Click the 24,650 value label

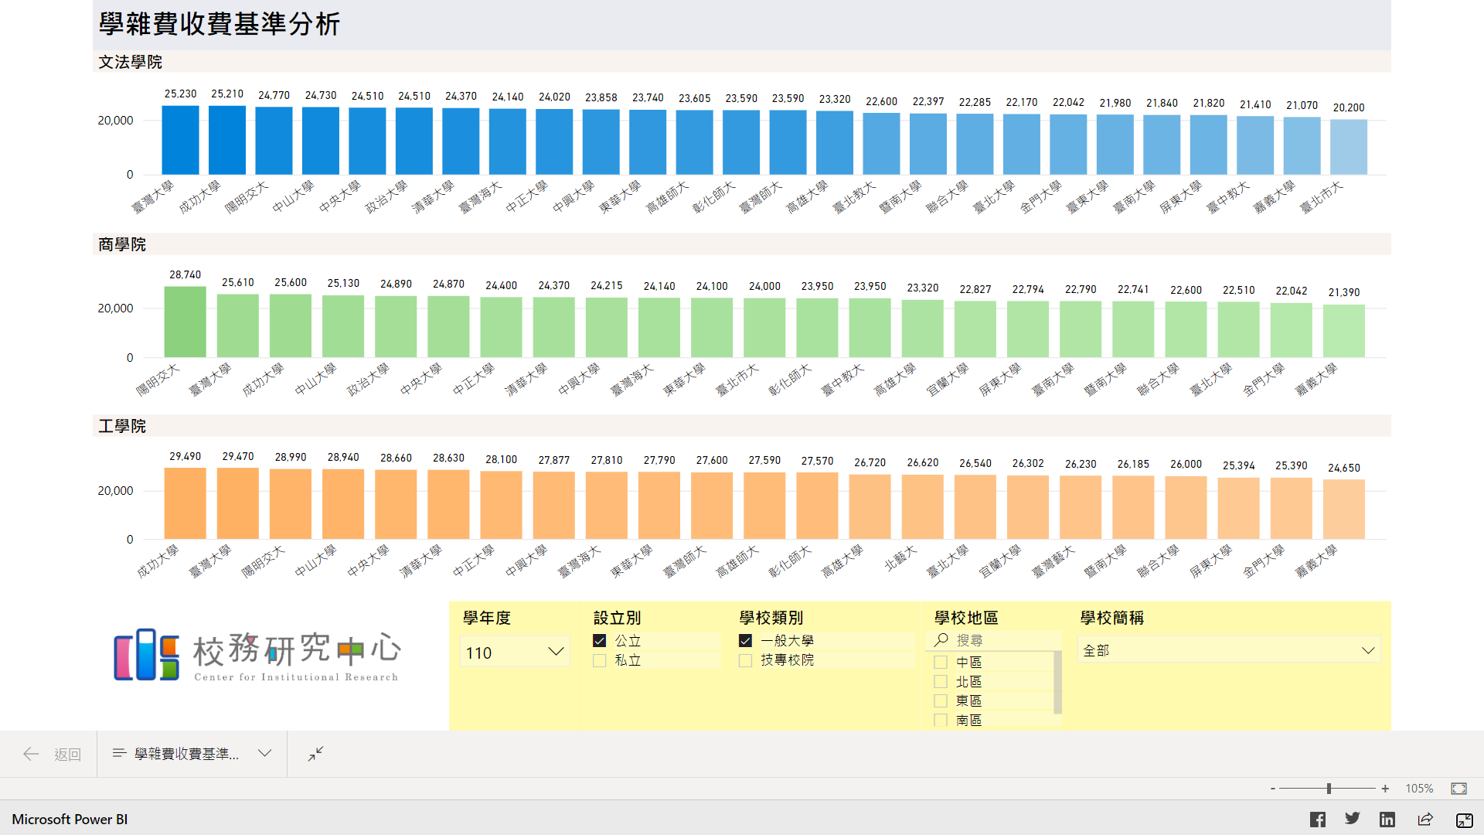(1344, 468)
